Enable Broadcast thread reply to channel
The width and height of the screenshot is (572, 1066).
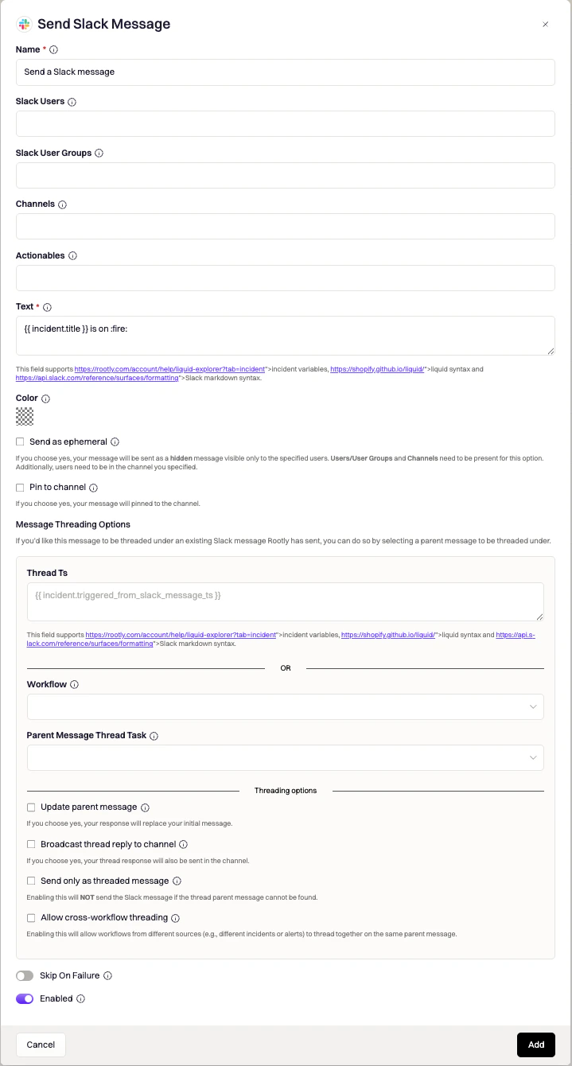[x=31, y=844]
